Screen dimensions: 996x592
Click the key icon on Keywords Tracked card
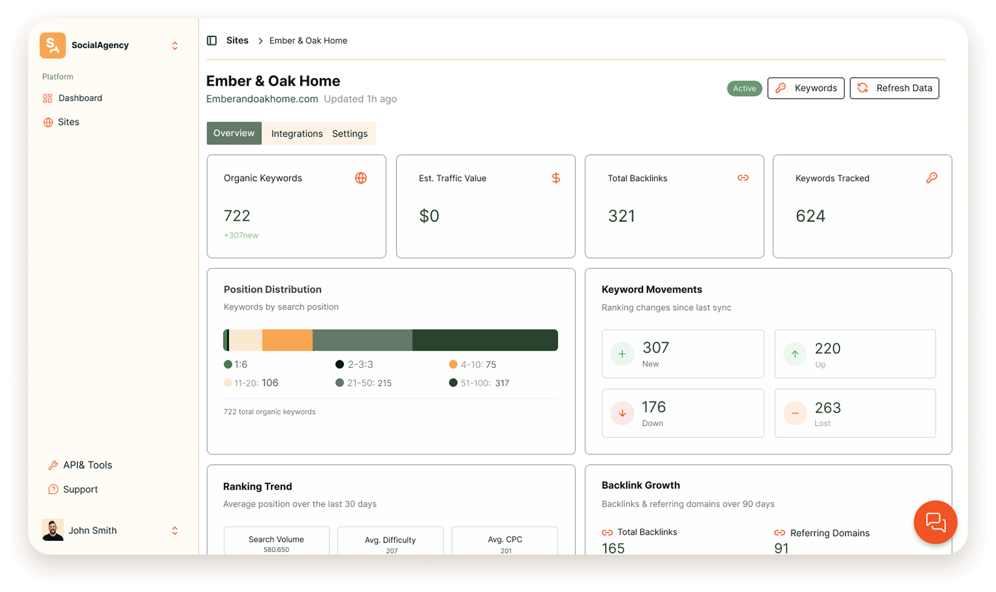tap(932, 178)
